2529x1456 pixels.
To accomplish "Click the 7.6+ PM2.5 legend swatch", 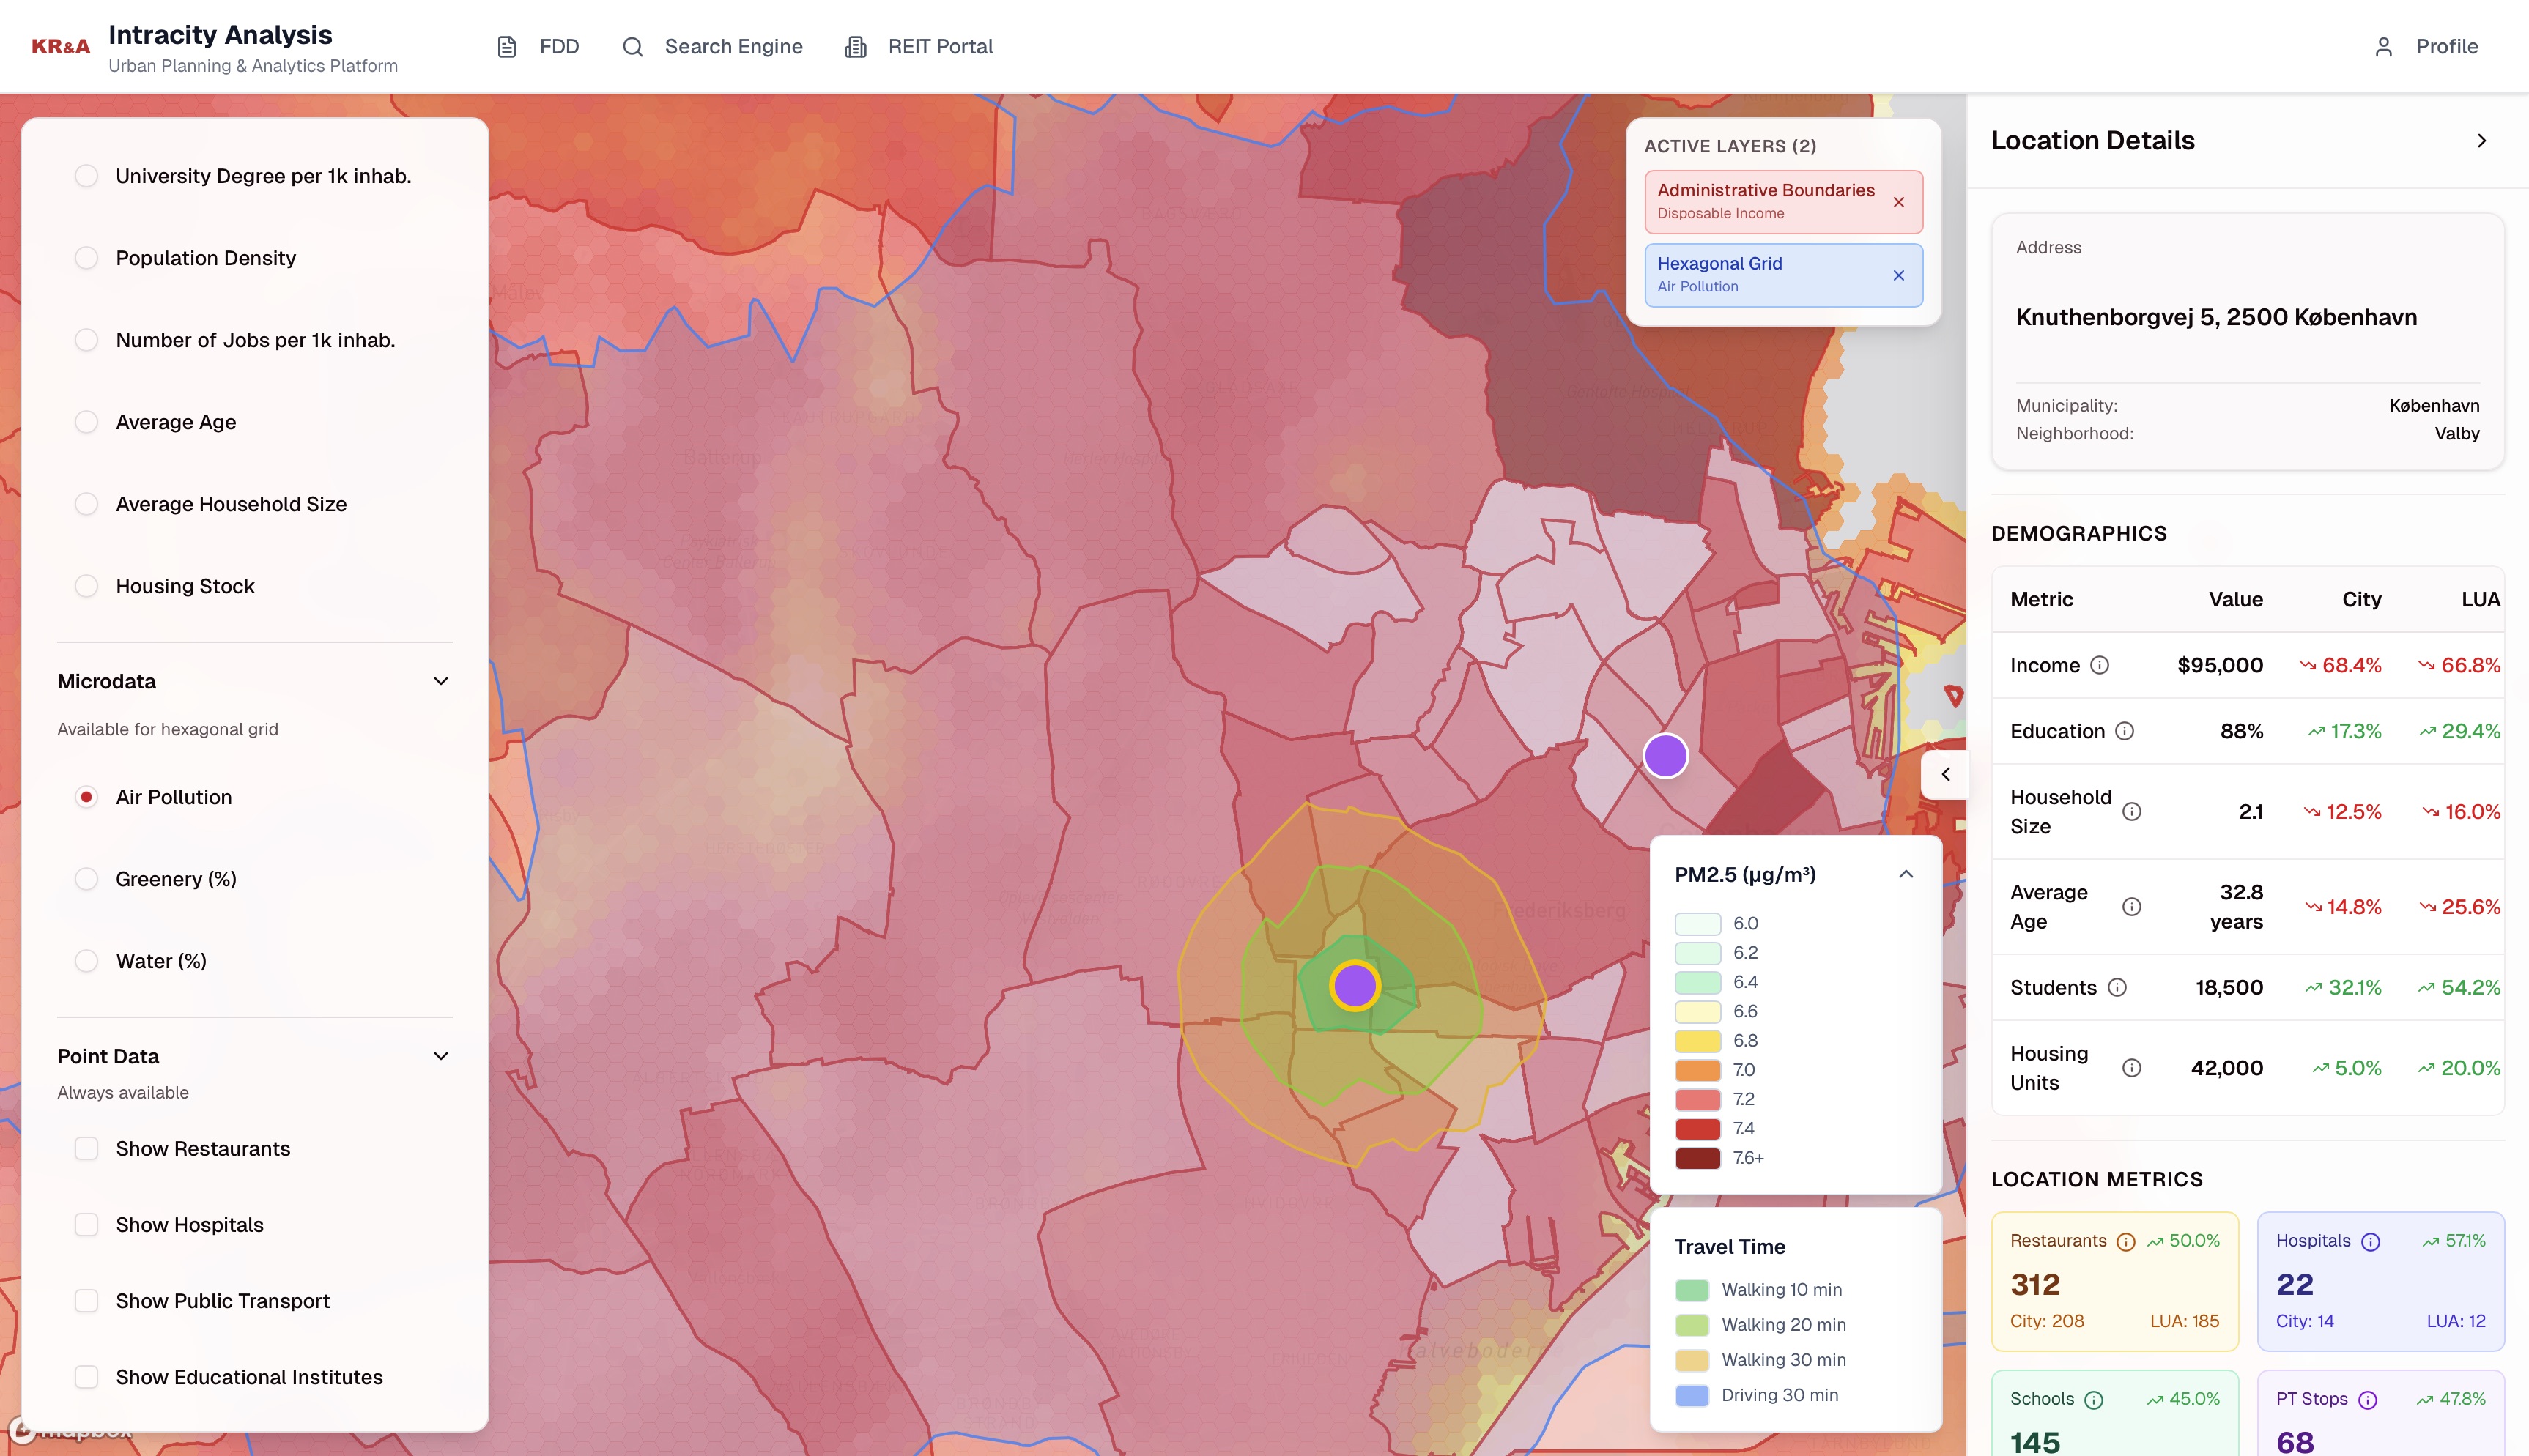I will pos(1698,1158).
